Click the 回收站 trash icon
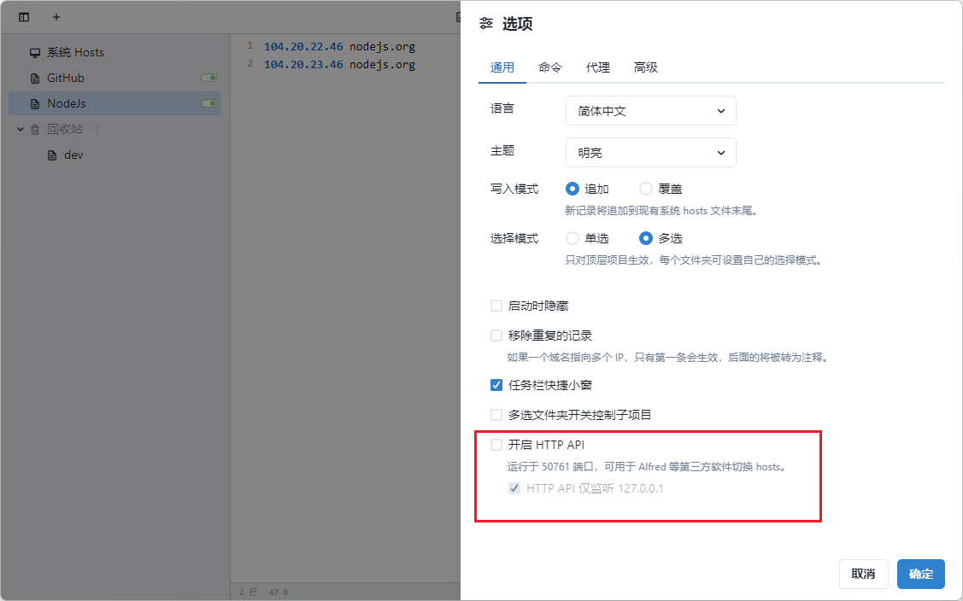The image size is (963, 601). pos(35,130)
